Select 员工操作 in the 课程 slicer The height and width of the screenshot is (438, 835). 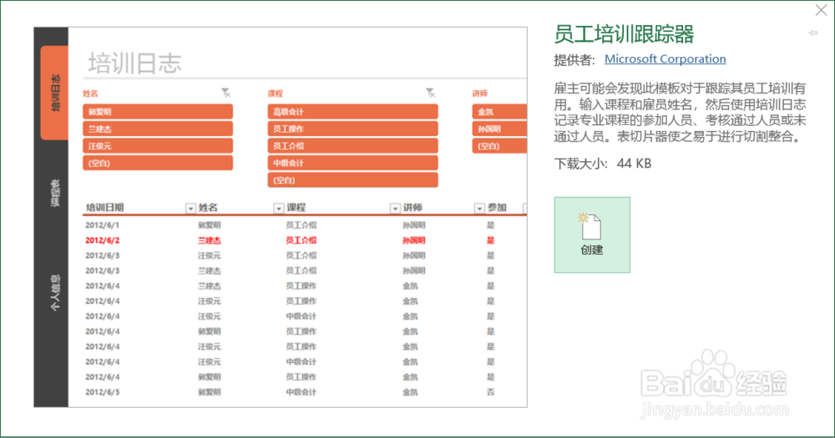(352, 128)
